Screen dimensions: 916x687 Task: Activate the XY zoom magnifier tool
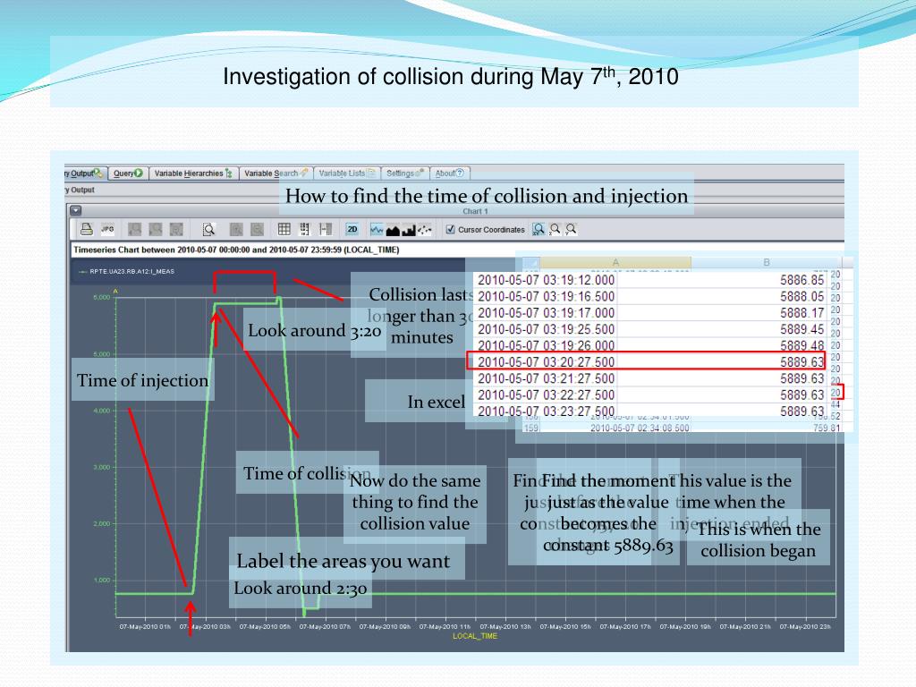click(539, 229)
